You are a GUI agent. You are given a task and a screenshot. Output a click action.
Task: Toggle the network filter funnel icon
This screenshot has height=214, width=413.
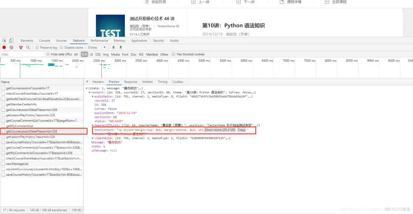pyautogui.click(x=21, y=47)
